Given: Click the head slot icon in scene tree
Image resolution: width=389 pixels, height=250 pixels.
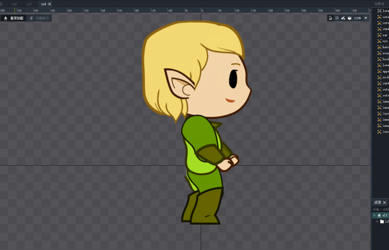Looking at the screenshot, I should pos(379,59).
